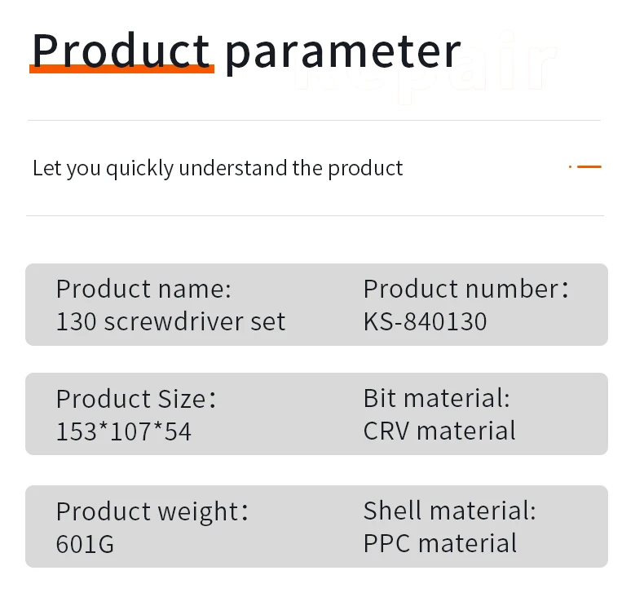644x606 pixels.
Task: Select the PPC material value
Action: [x=440, y=543]
